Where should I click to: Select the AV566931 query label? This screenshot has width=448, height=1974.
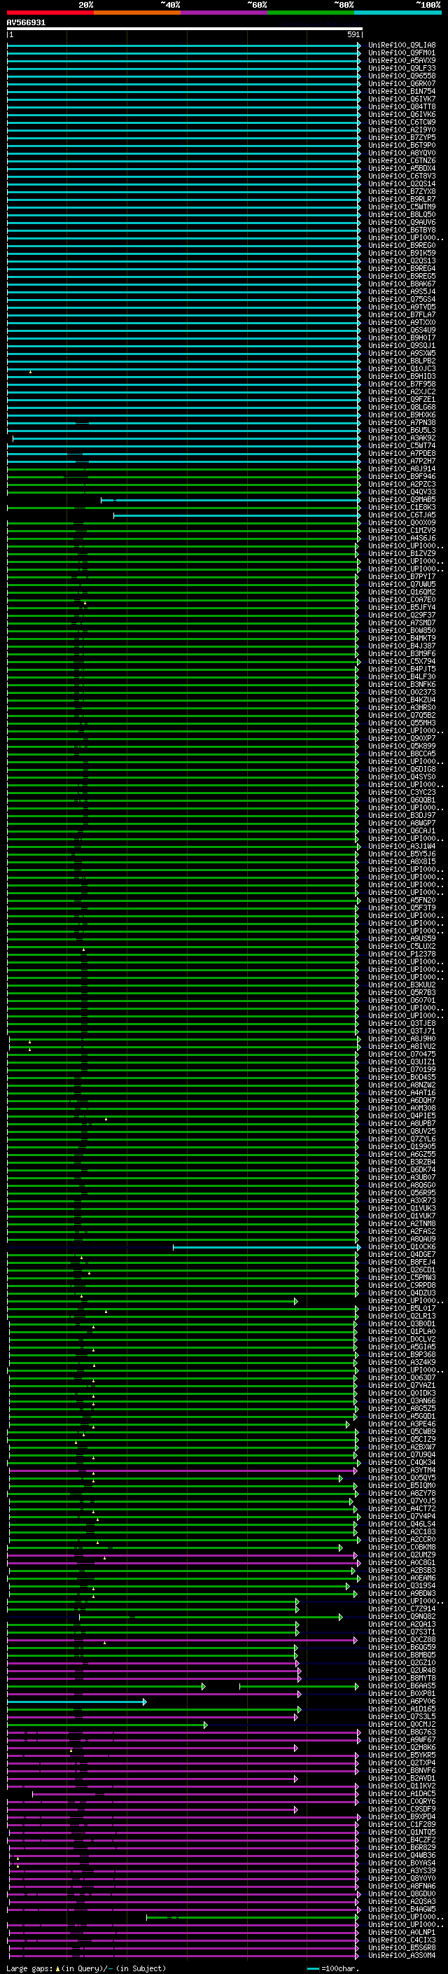point(26,23)
